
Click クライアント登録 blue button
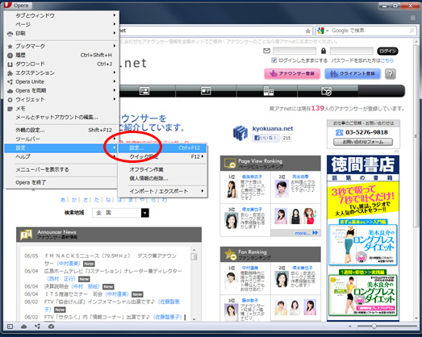pos(353,73)
